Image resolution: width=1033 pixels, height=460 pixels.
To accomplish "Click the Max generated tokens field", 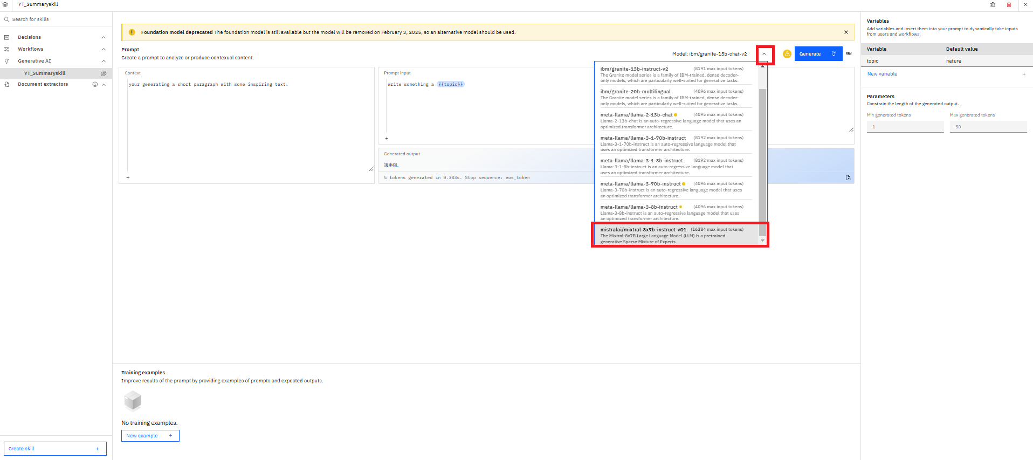I will 988,127.
